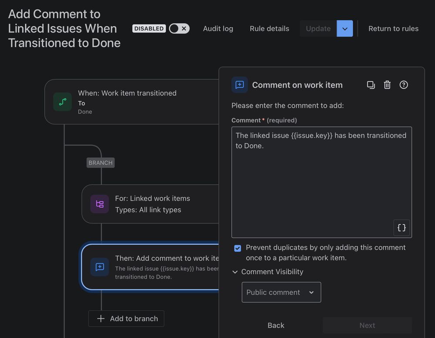Enable the rule with the Disabled toggle
The width and height of the screenshot is (435, 338).
coord(179,29)
